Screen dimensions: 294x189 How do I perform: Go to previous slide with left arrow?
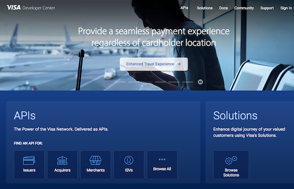tap(9, 46)
